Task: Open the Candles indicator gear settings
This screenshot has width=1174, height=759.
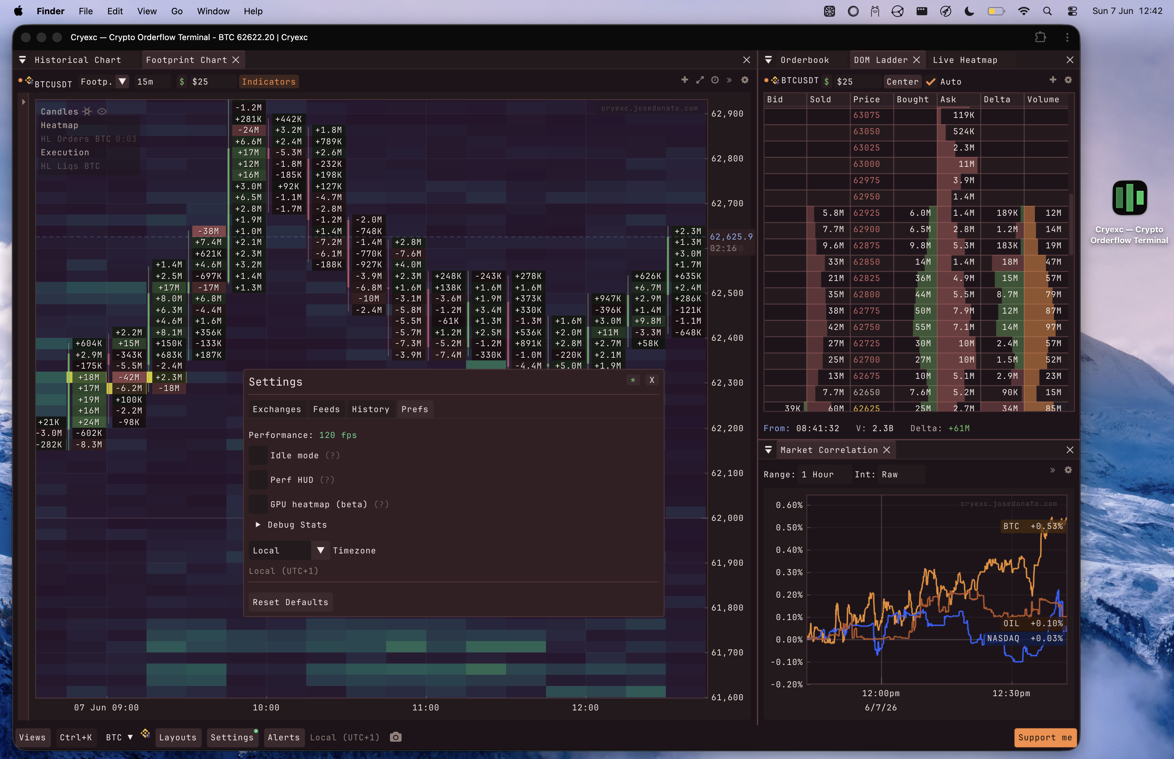Action: pyautogui.click(x=87, y=111)
